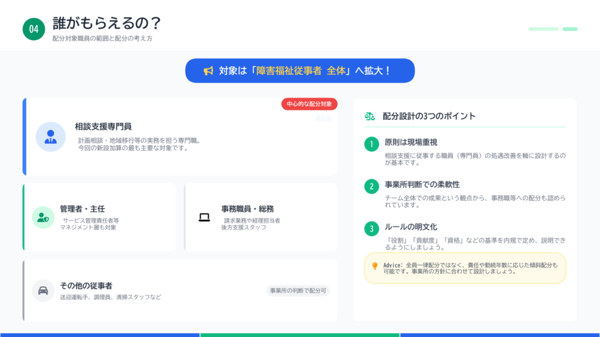This screenshot has width=600, height=337.
Task: Click the green number 2 circle
Action: 371,186
